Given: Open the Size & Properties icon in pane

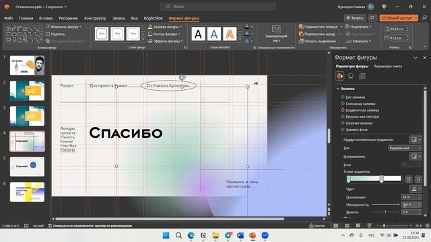Looking at the screenshot, I should [362, 76].
